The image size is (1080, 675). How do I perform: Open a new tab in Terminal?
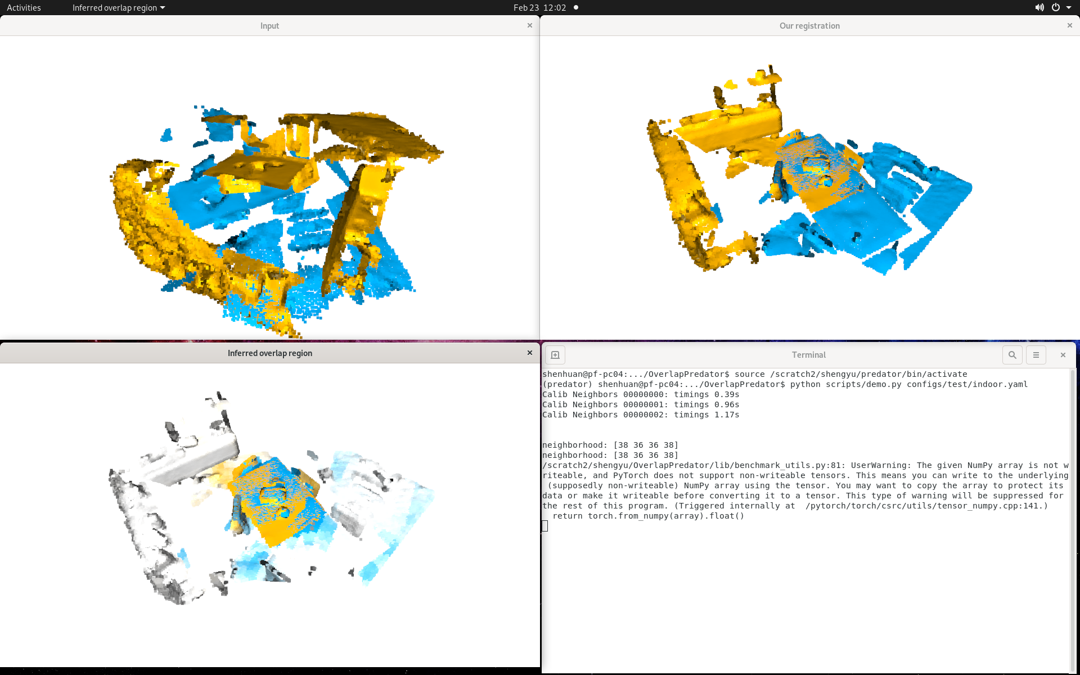(x=555, y=355)
